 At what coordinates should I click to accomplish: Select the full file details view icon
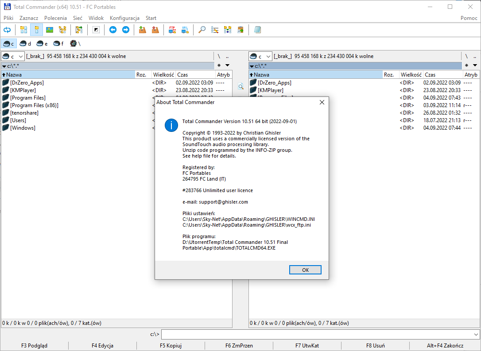point(36,30)
